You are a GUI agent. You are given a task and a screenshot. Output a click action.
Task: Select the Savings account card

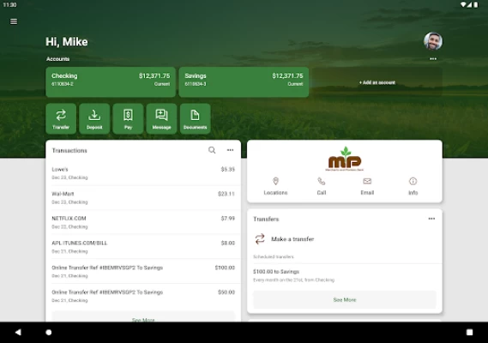coord(244,82)
